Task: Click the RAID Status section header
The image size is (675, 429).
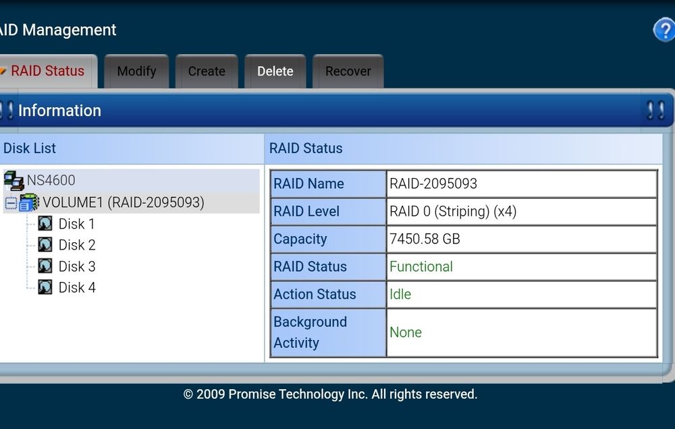Action: 464,148
